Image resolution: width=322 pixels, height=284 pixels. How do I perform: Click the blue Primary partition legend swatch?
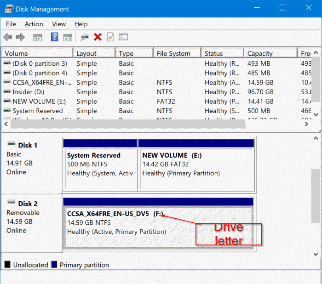click(x=54, y=264)
